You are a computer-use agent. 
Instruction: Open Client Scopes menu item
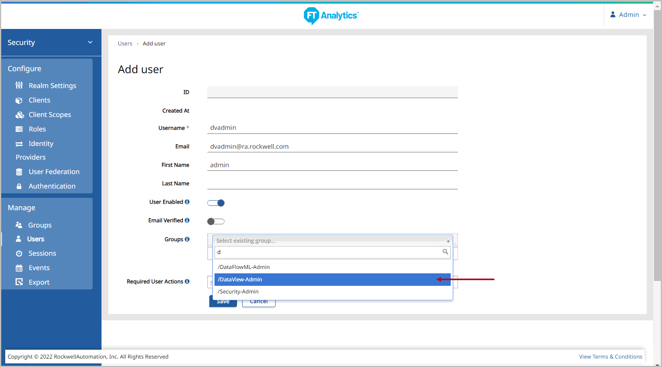pyautogui.click(x=50, y=115)
